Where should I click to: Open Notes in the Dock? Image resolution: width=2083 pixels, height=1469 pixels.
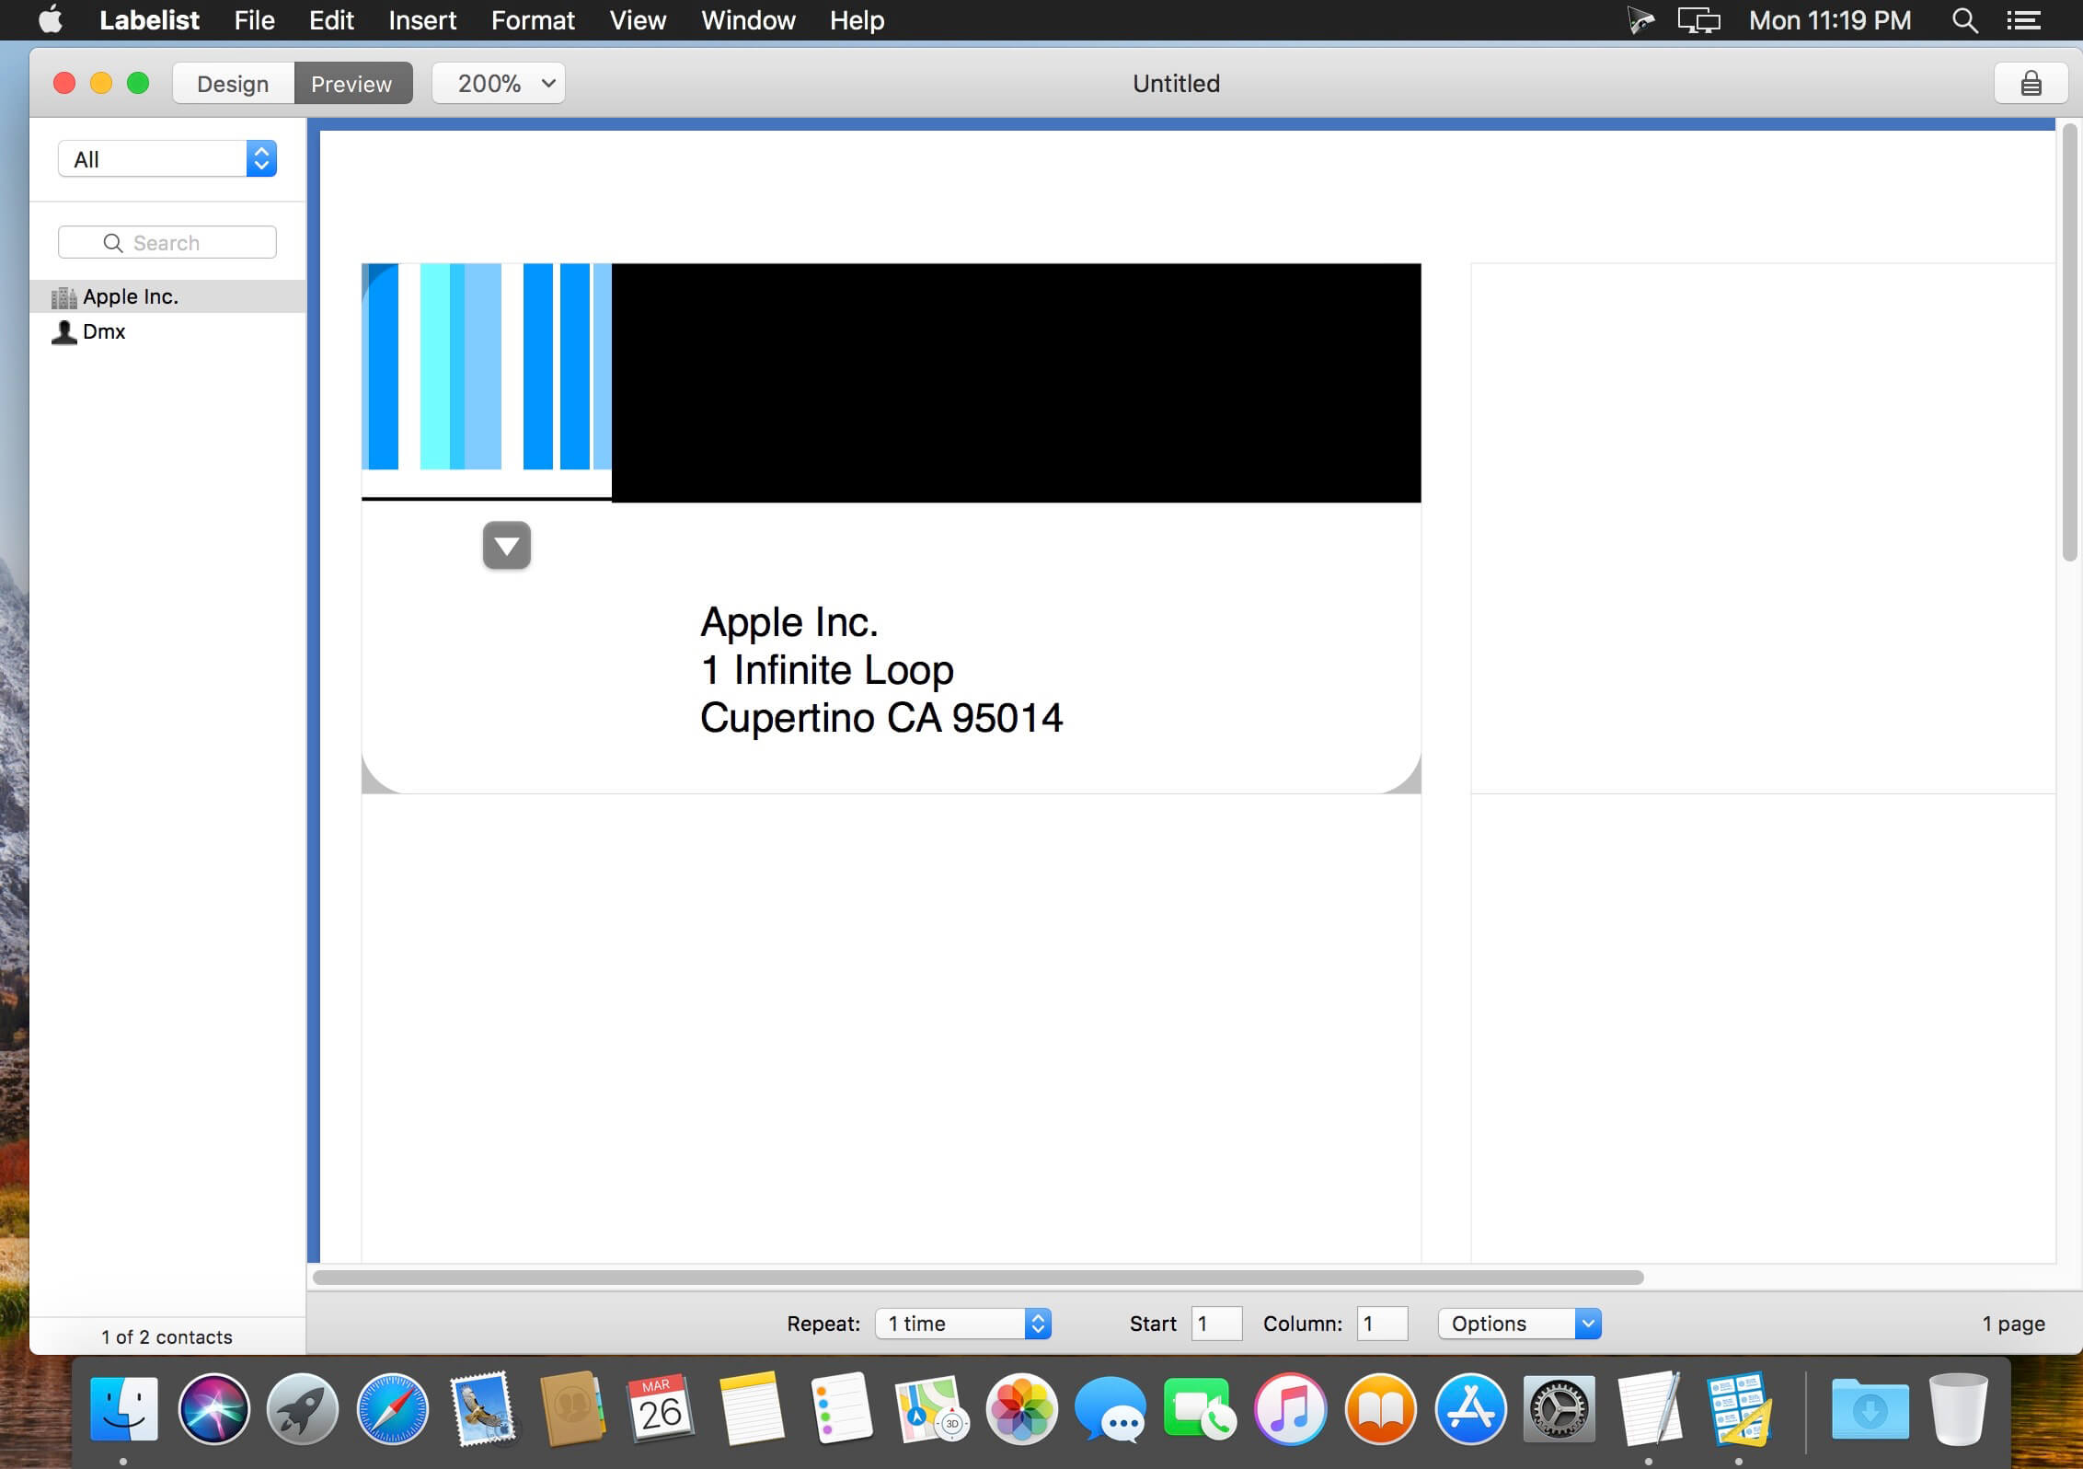coord(751,1408)
